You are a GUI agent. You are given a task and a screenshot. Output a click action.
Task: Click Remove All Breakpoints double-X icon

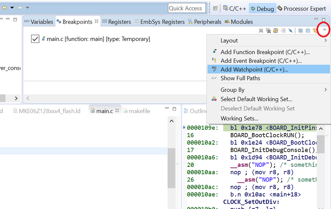[x=268, y=31]
